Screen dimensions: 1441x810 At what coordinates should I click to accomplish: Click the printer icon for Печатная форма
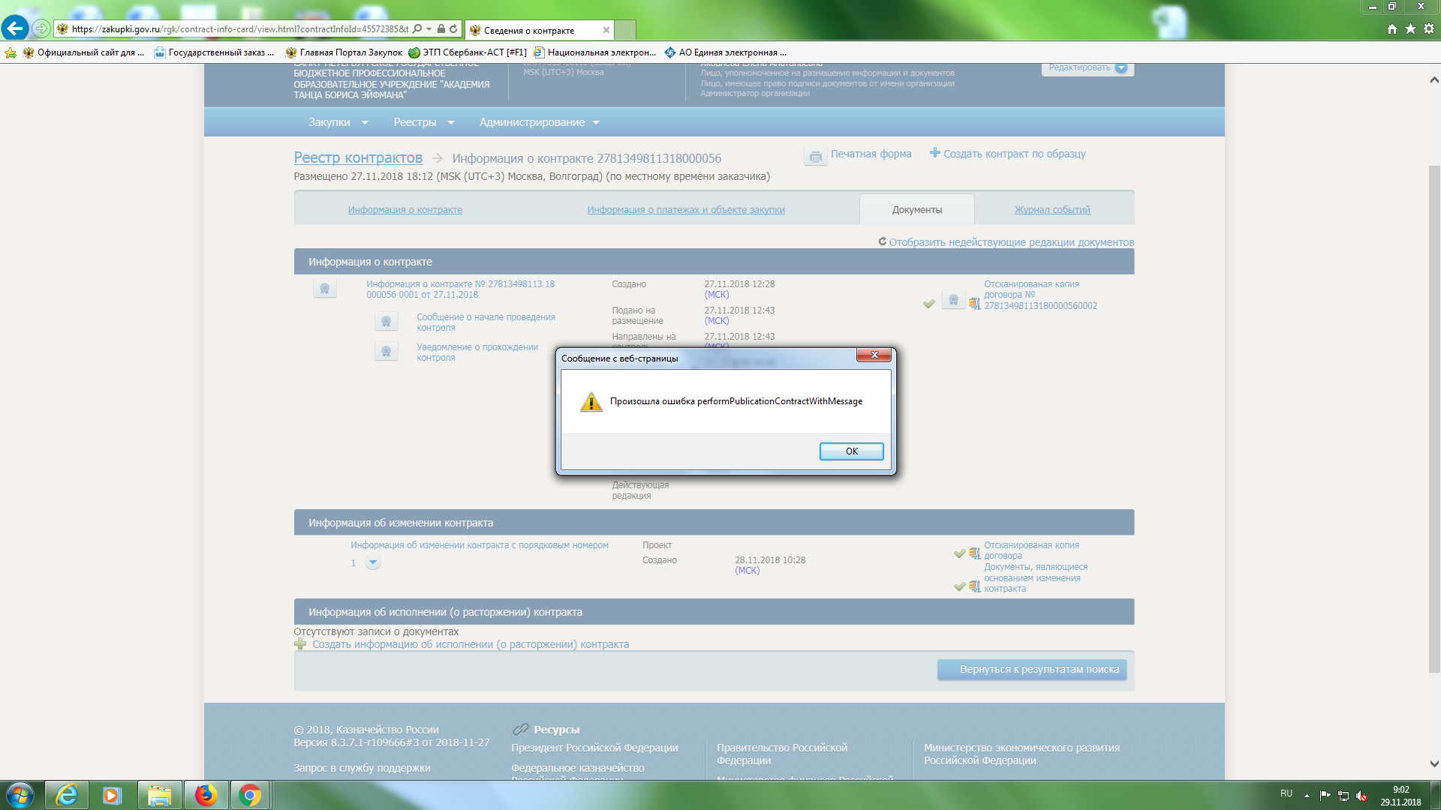[815, 157]
